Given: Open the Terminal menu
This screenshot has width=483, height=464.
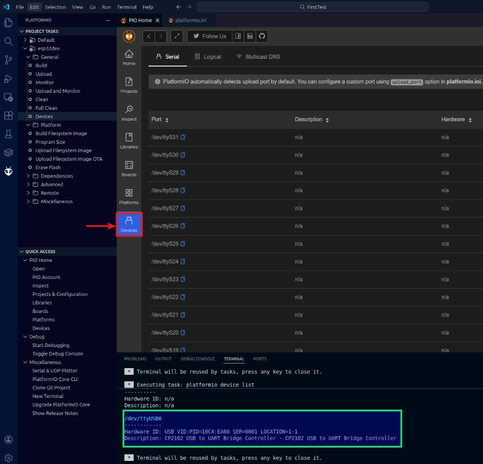Looking at the screenshot, I should (x=126, y=7).
